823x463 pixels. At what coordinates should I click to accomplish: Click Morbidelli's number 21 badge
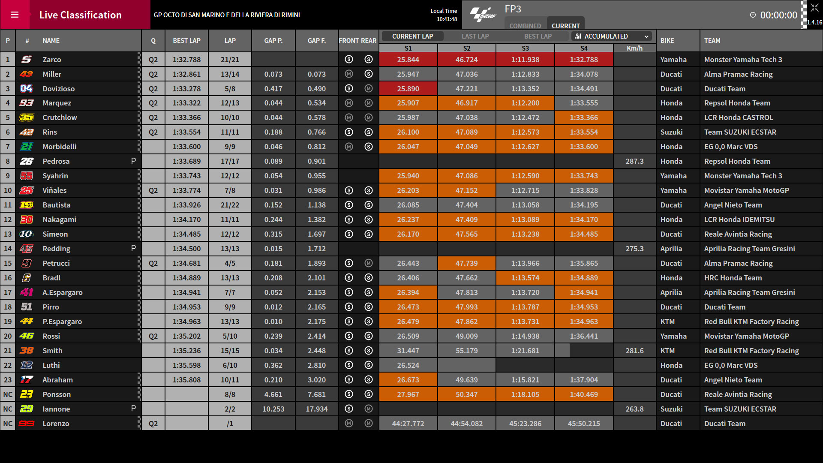[27, 147]
